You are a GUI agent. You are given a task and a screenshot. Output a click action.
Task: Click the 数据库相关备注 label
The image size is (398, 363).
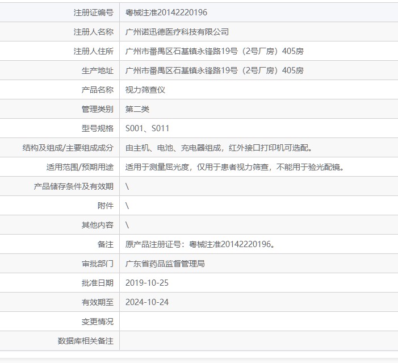[x=86, y=341]
